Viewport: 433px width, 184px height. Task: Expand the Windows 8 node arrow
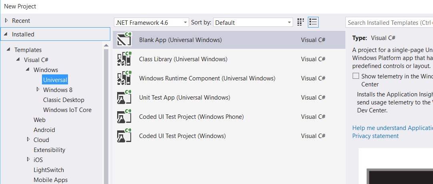pos(38,90)
